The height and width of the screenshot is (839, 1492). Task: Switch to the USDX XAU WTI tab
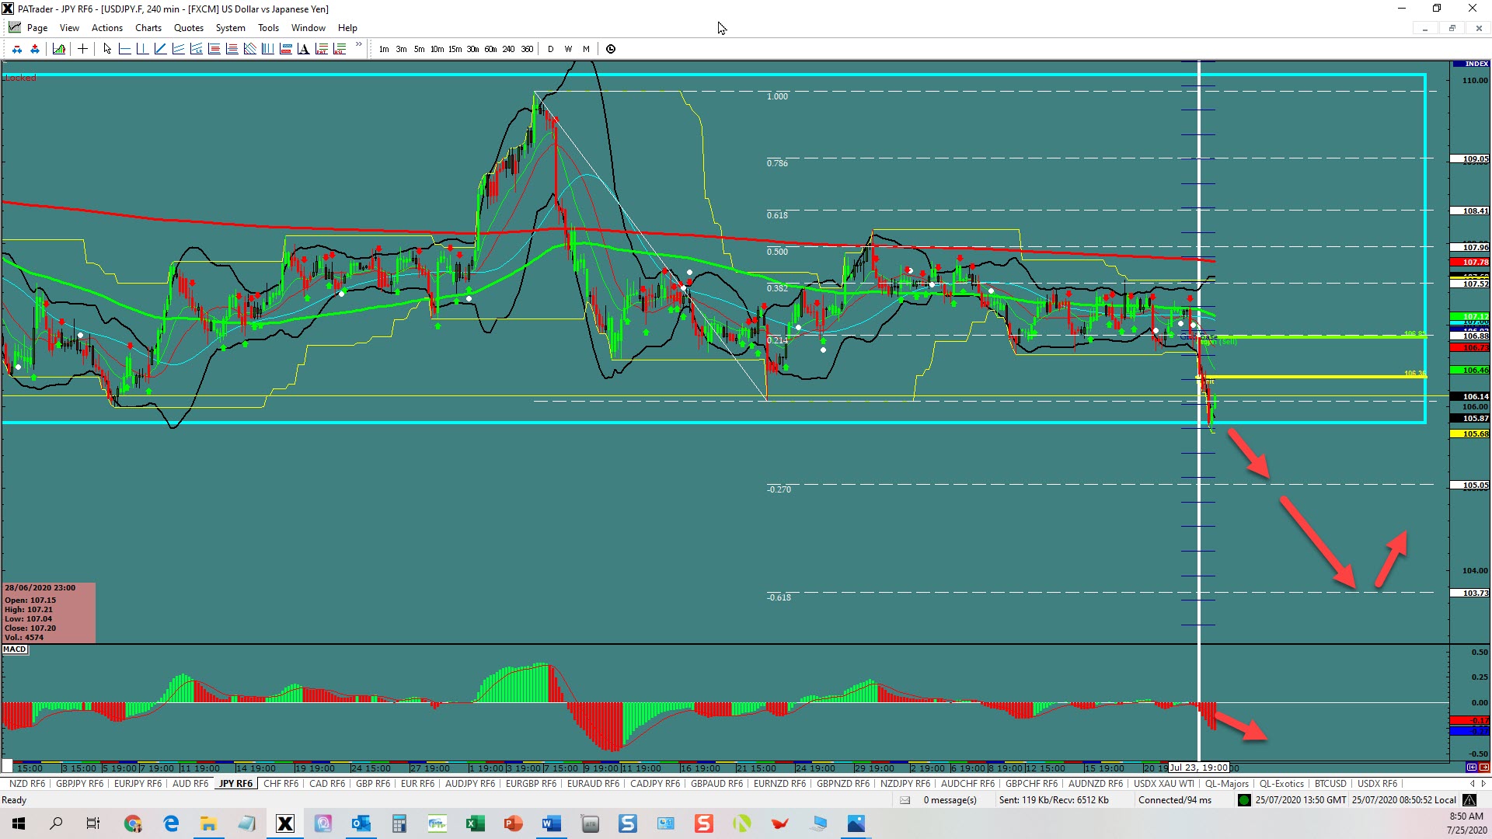tap(1163, 784)
